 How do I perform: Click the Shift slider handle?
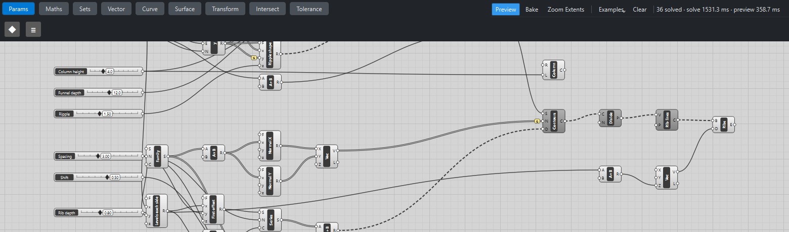[107, 178]
